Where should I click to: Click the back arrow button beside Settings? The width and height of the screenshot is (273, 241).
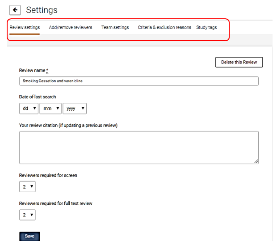(15, 10)
